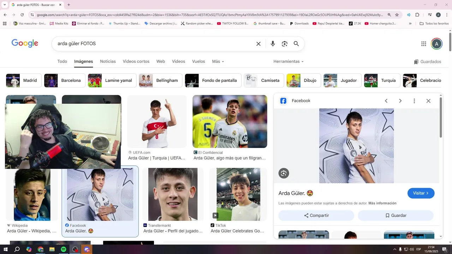The image size is (452, 254).
Task: Filter images by Bellingham chip
Action: pos(161,80)
